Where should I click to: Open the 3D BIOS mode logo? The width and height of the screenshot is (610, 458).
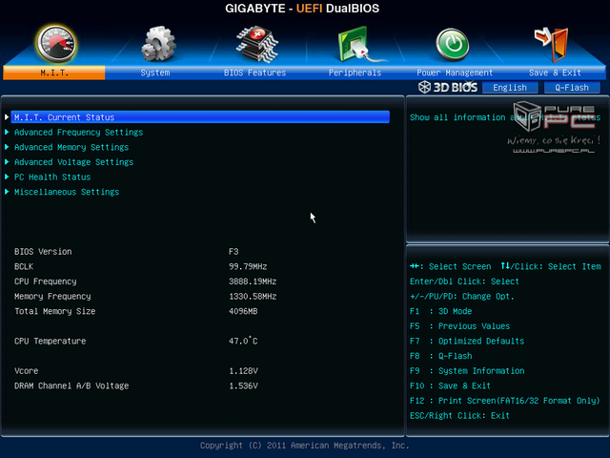pyautogui.click(x=447, y=87)
